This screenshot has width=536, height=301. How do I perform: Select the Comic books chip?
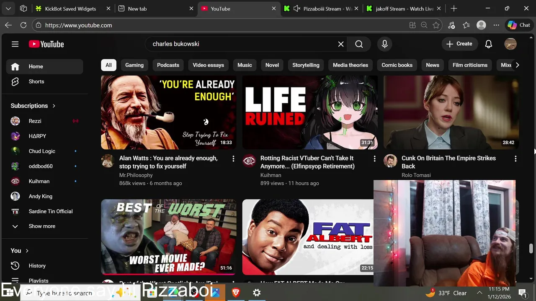coord(397,65)
